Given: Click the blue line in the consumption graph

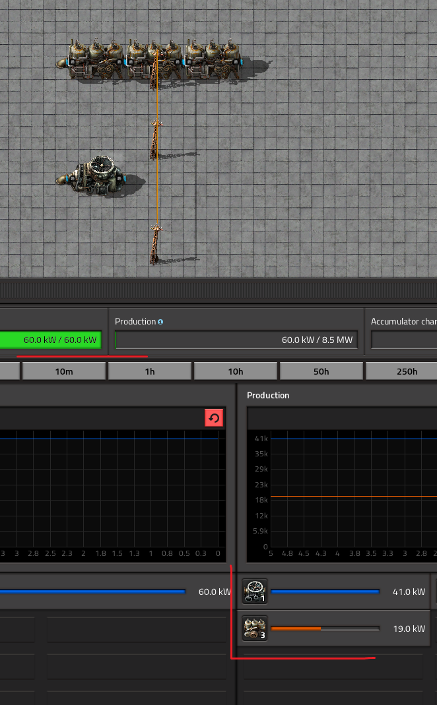Looking at the screenshot, I should [109, 439].
